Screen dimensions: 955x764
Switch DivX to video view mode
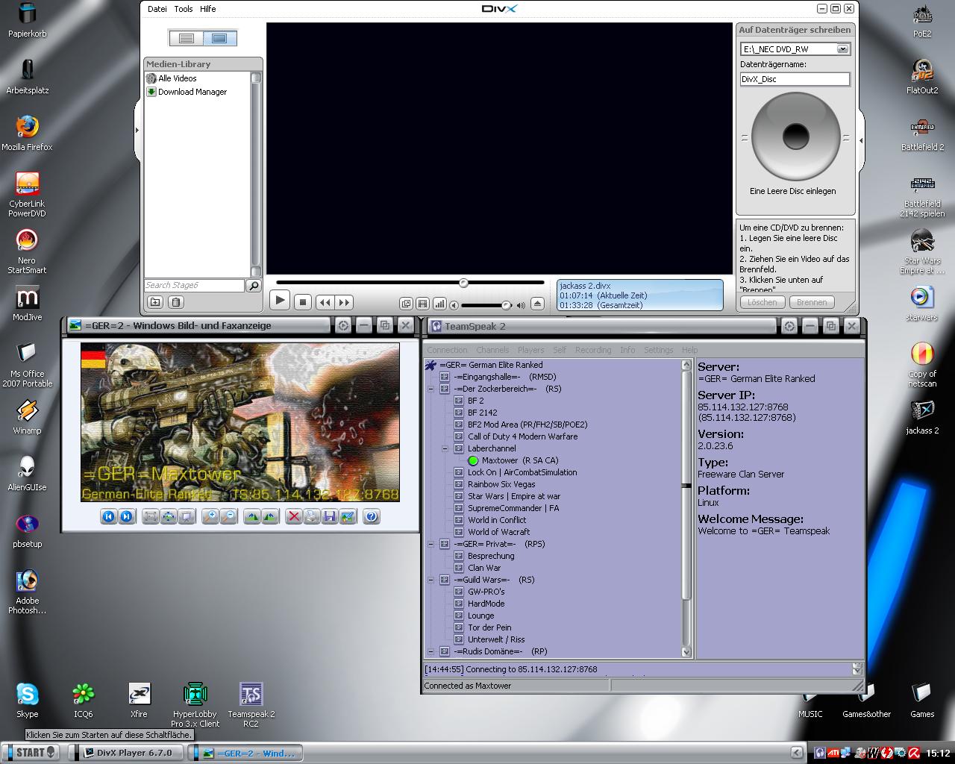click(x=219, y=38)
